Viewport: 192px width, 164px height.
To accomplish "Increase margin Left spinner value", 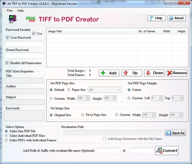I will [161, 97].
